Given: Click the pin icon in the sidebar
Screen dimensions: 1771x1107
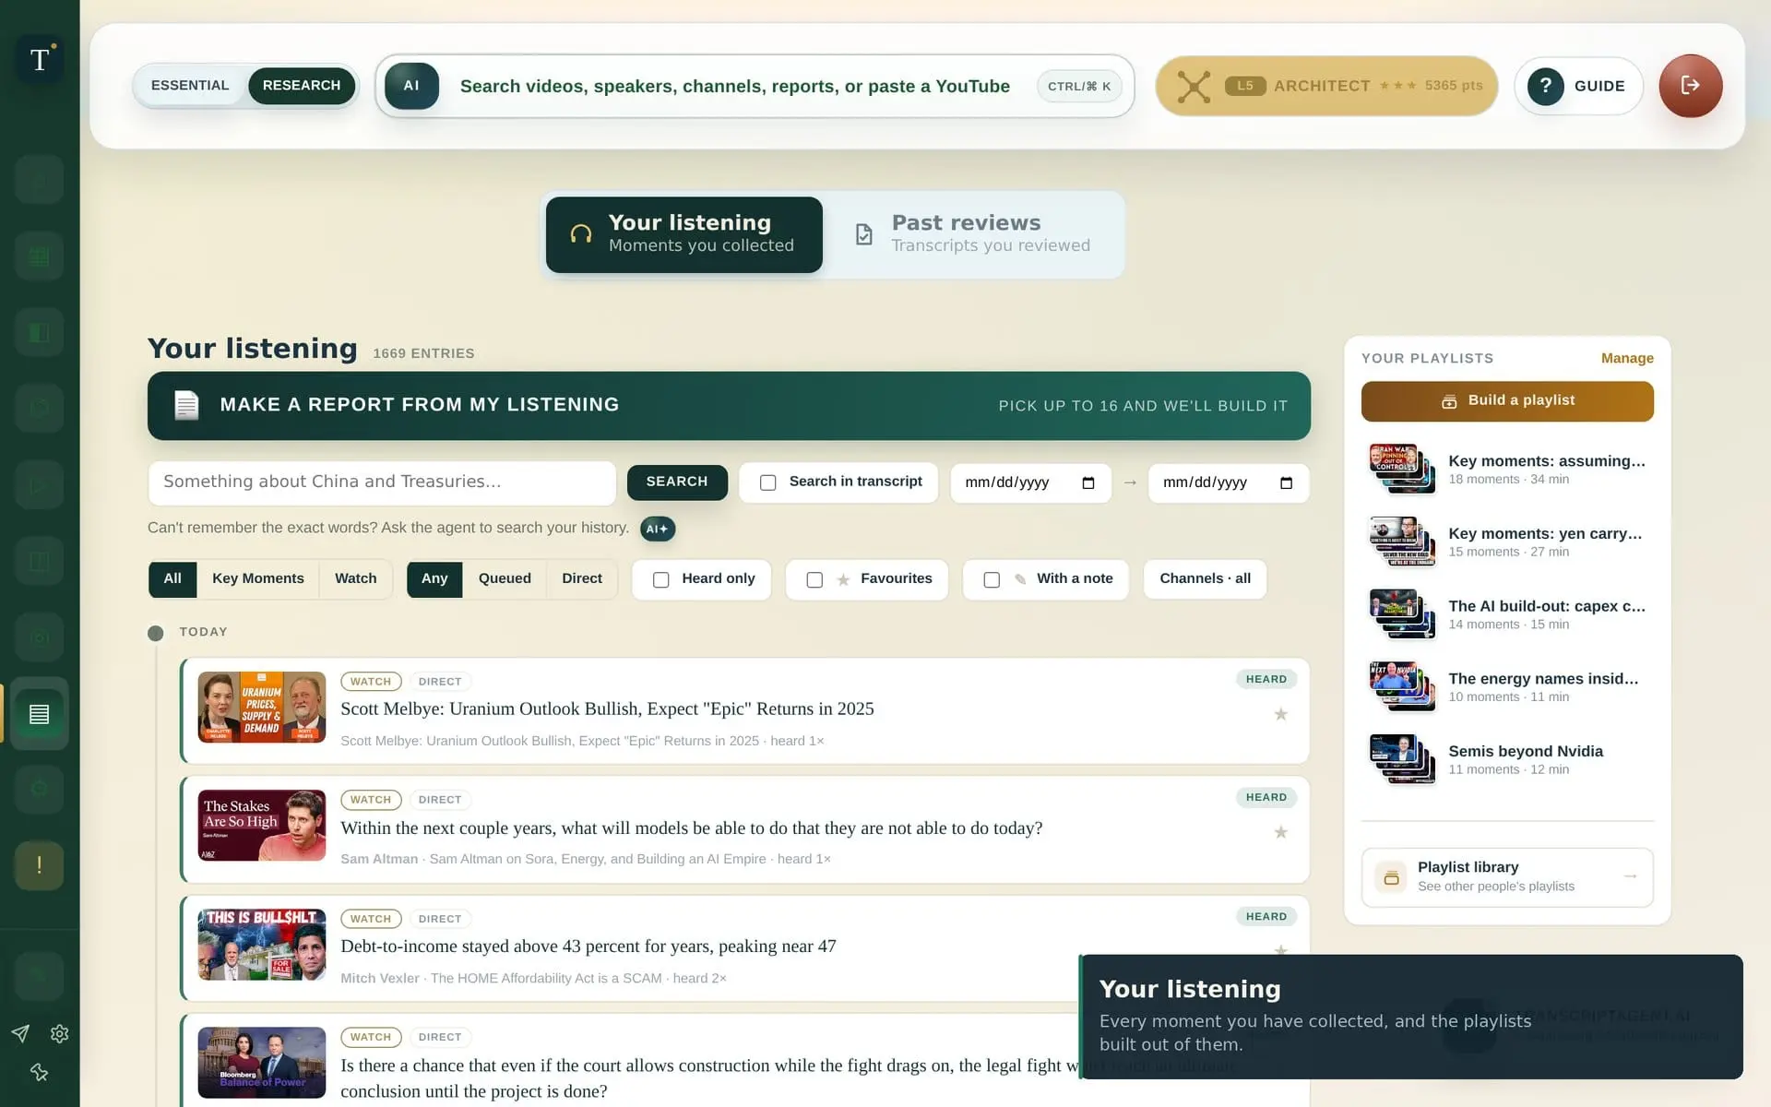Looking at the screenshot, I should pyautogui.click(x=39, y=1072).
